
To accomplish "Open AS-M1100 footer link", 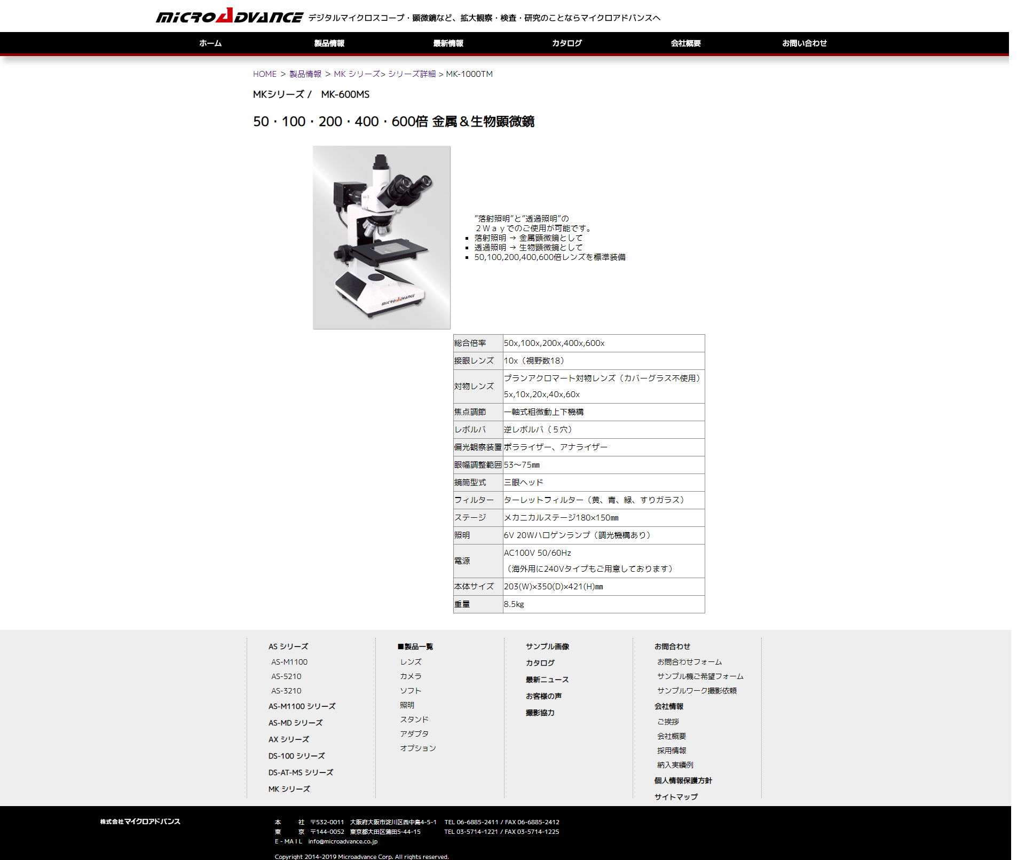I will coord(289,662).
